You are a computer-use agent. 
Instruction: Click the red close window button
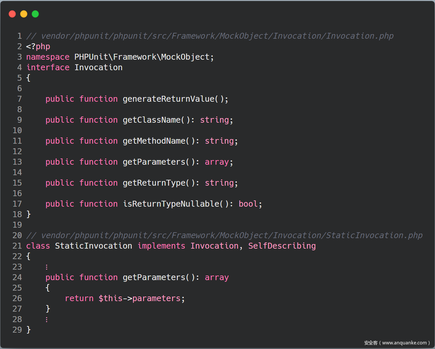click(x=12, y=14)
